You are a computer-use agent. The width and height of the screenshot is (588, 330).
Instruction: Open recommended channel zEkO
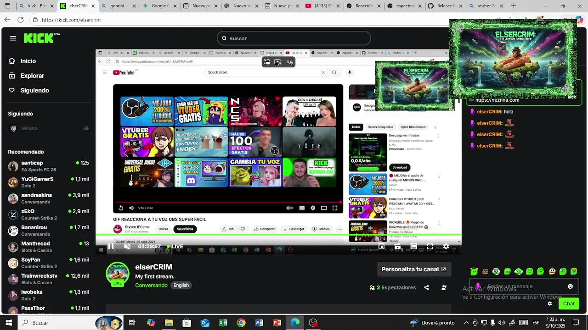pyautogui.click(x=48, y=214)
